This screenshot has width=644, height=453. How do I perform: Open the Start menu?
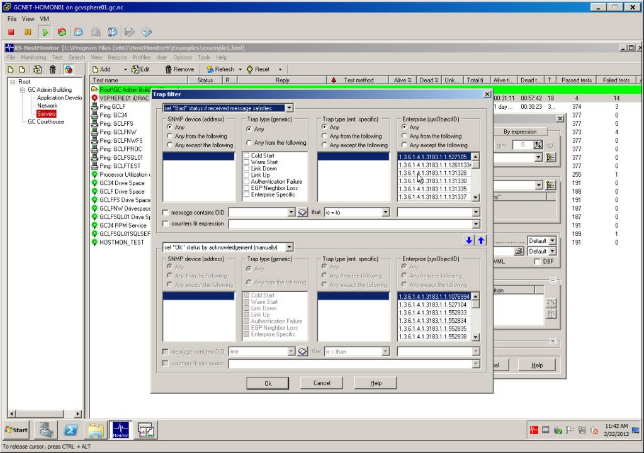click(16, 430)
